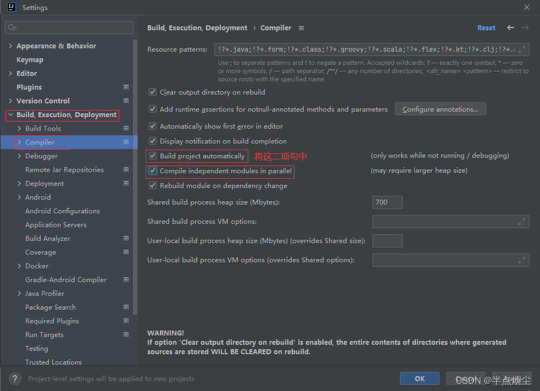Select Android Configurations item
The image size is (540, 391).
[x=62, y=211]
